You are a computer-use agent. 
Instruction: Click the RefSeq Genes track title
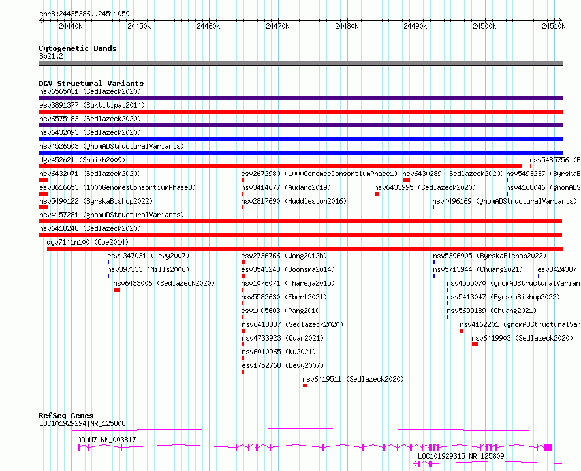[66, 416]
